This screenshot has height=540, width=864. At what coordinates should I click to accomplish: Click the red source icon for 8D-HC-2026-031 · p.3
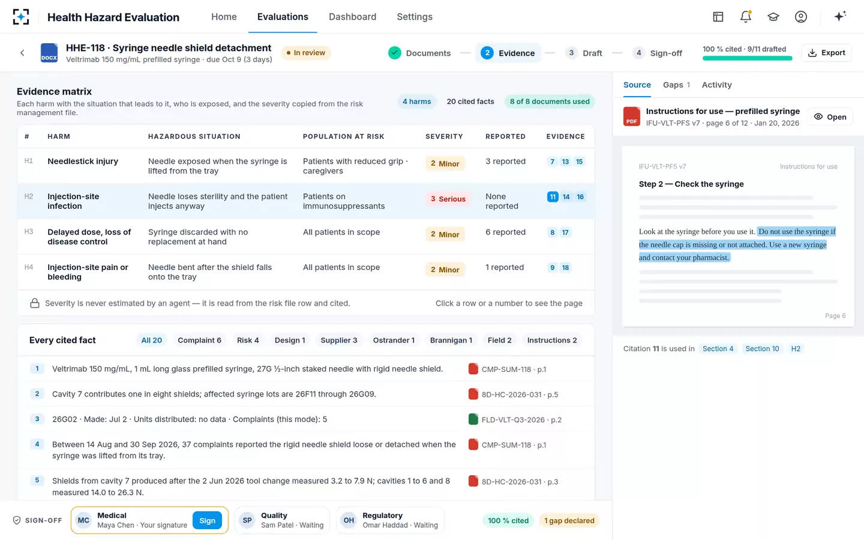coord(473,481)
